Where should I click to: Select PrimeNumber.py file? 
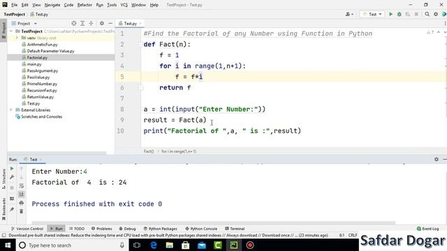[x=42, y=84]
